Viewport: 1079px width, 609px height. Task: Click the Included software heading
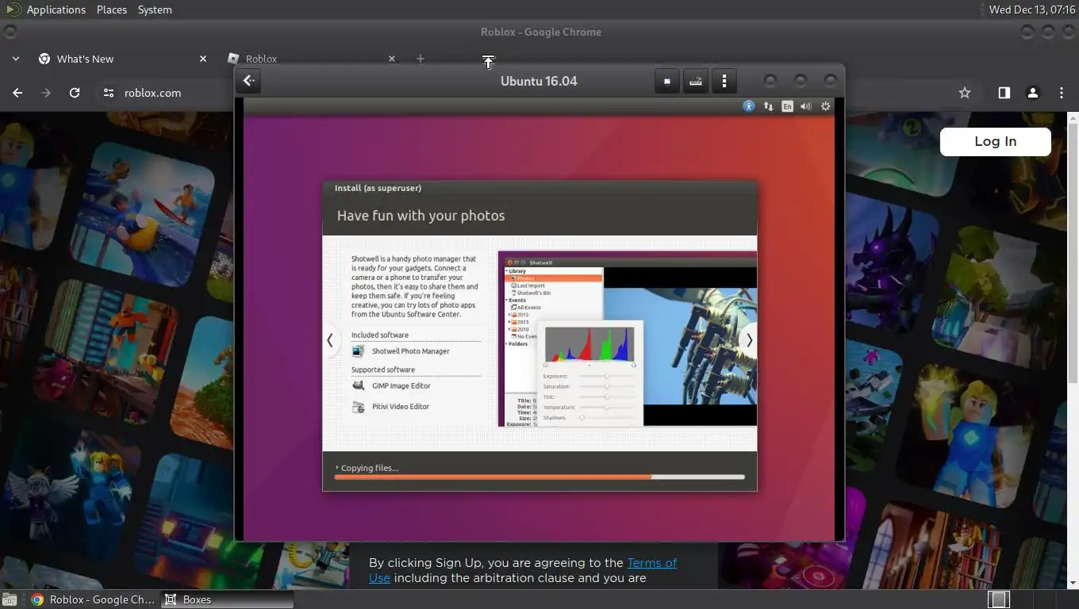tap(380, 335)
